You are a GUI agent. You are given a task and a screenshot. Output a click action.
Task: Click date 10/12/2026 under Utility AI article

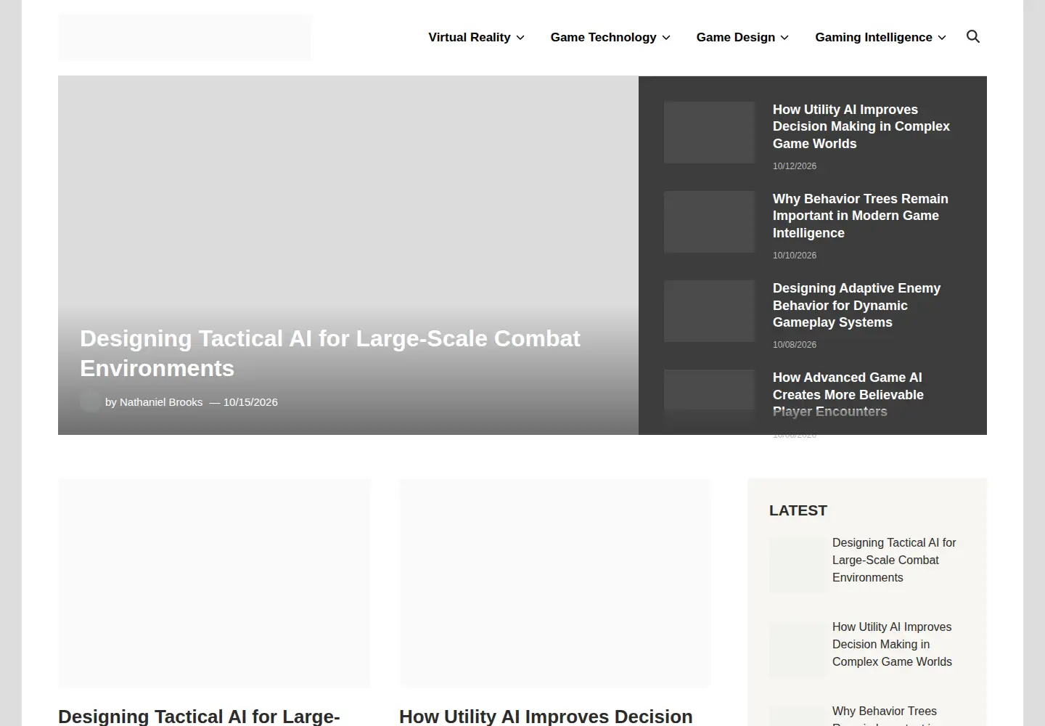tap(795, 166)
